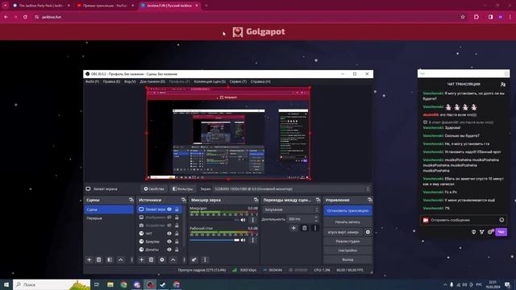Viewport: 516px width, 290px height.
Task: Open the Док-панели menu in OBS
Action: click(152, 81)
